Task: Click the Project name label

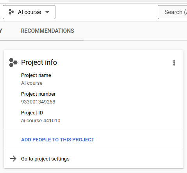Action: click(x=36, y=75)
